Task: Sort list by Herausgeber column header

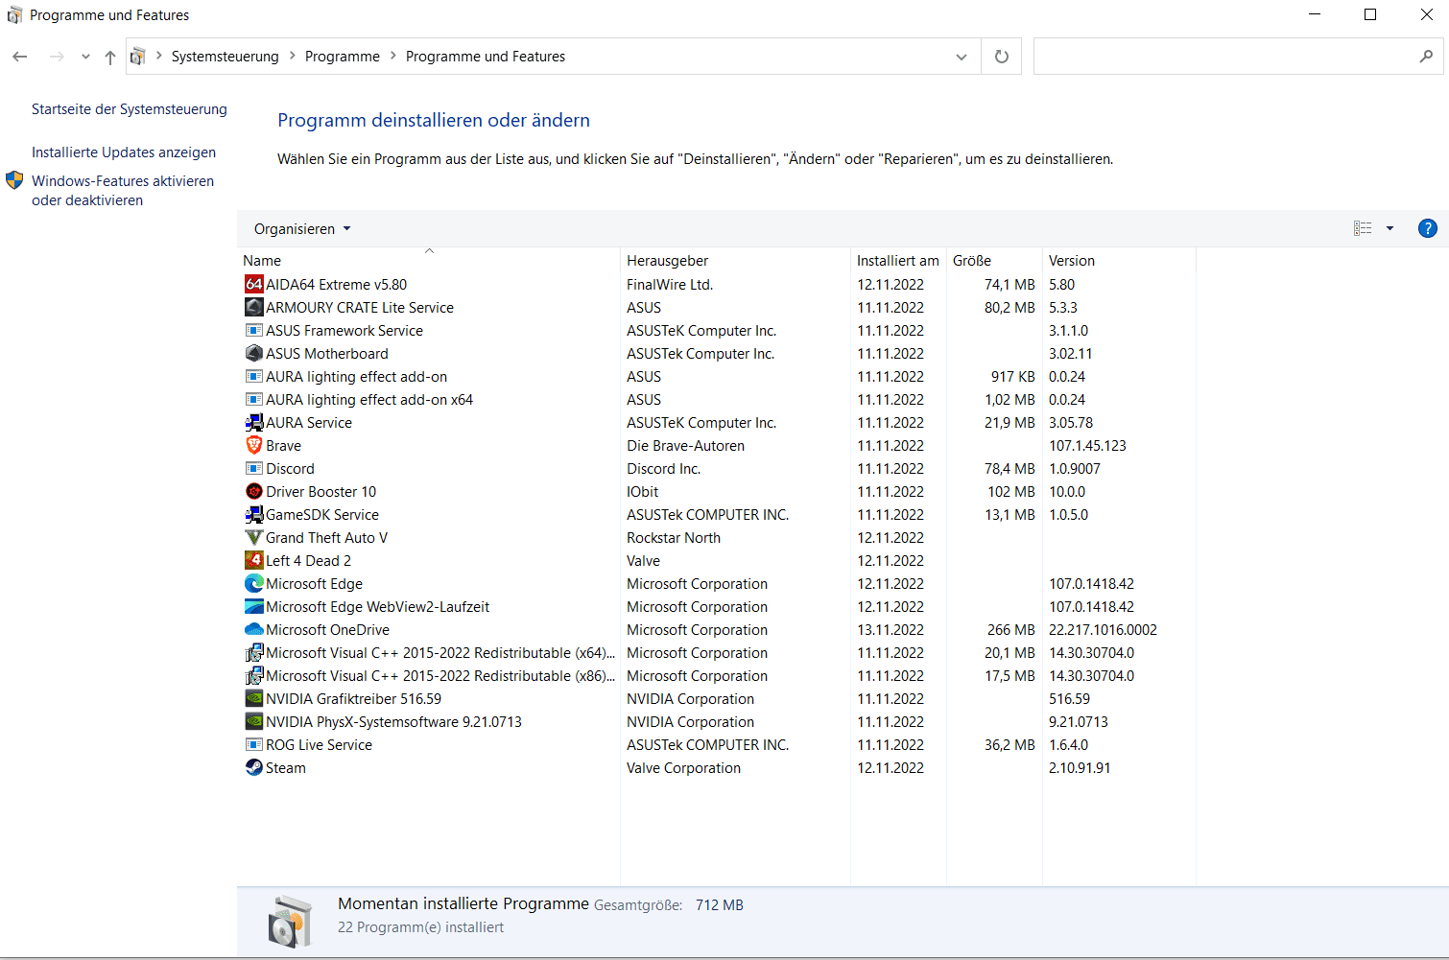Action: click(x=735, y=261)
